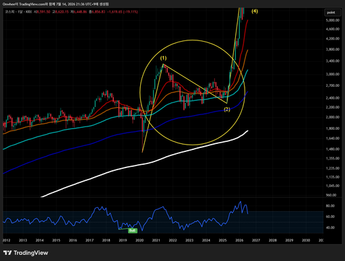345x261 pixels.
Task: Click the 2018 label on the time axis
Action: 106,240
